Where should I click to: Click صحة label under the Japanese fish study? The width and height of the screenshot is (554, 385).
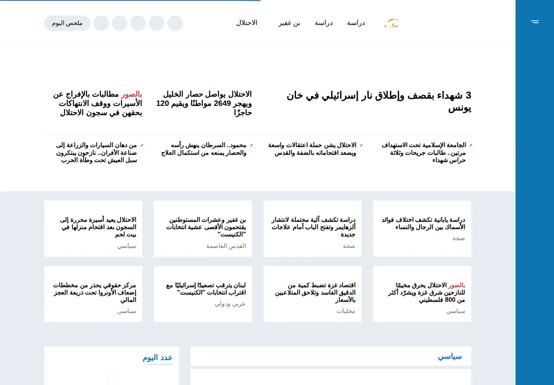pyautogui.click(x=459, y=238)
